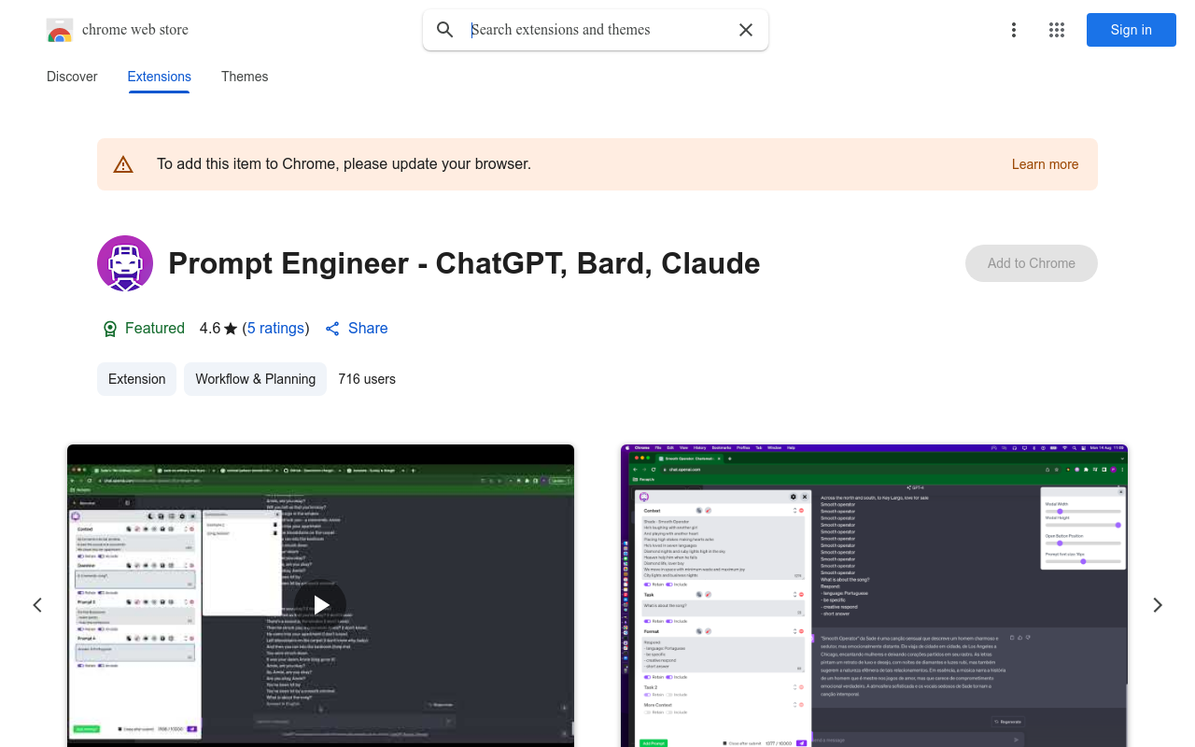1195x747 pixels.
Task: Click the Add to Chrome button
Action: tap(1032, 263)
